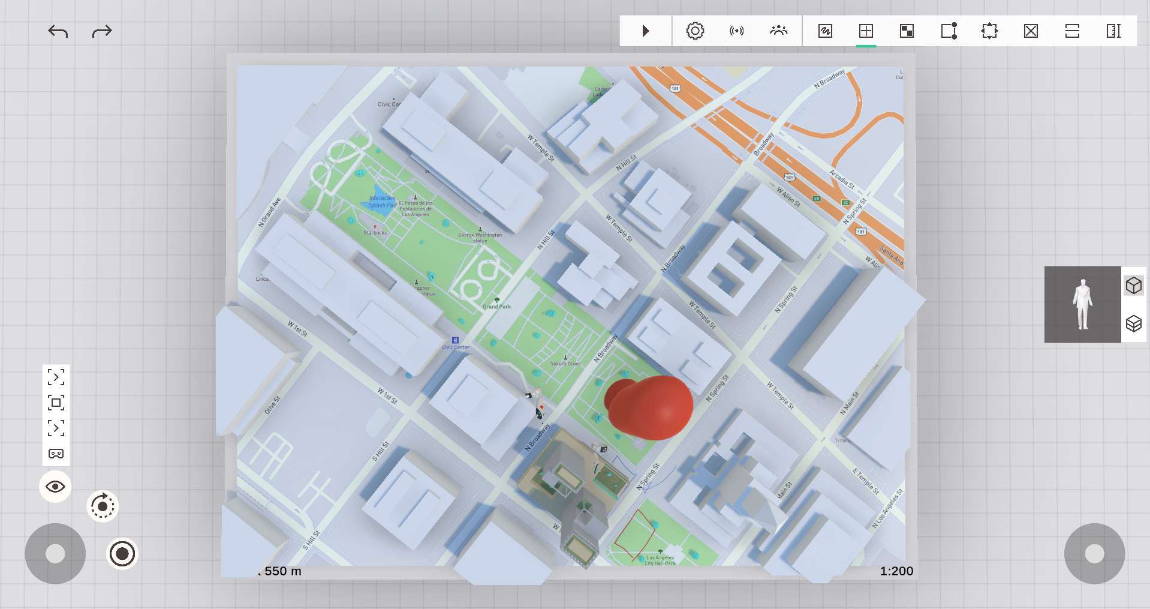Click the human figure thumbnail
The image size is (1150, 609).
coord(1082,304)
